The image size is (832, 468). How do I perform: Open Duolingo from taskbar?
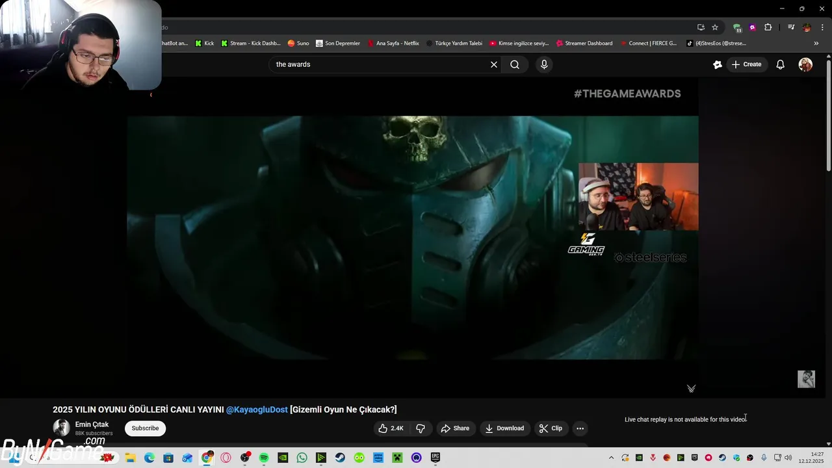[x=359, y=458]
